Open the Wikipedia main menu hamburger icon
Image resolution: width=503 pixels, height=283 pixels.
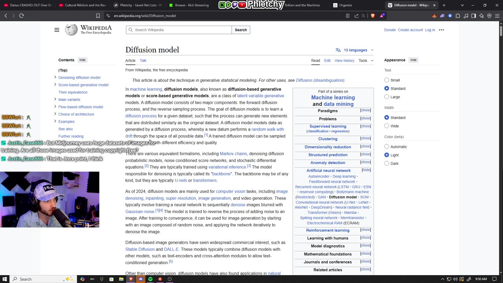pyautogui.click(x=57, y=30)
